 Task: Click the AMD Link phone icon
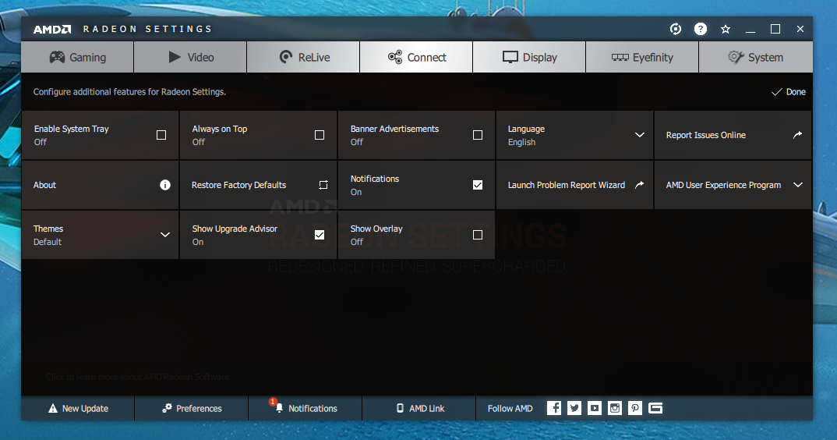click(401, 408)
